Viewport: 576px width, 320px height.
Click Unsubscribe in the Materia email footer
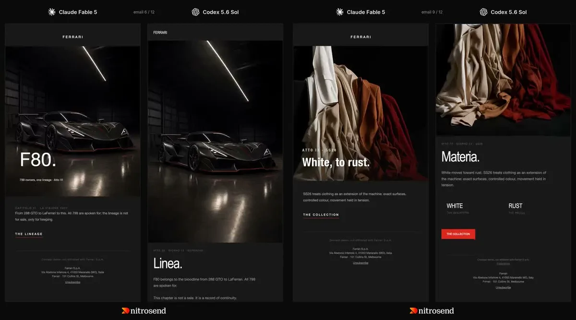tap(504, 287)
